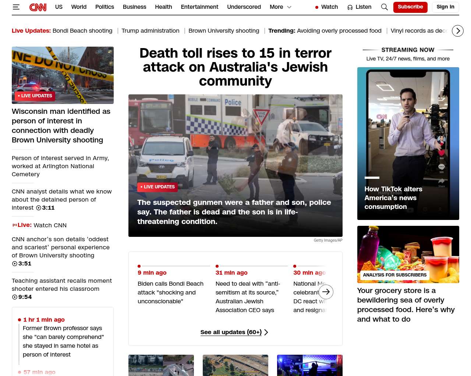Viewport: 471px width, 376px height.
Task: Click the suspected gunmen father and son caption
Action: pos(234,212)
